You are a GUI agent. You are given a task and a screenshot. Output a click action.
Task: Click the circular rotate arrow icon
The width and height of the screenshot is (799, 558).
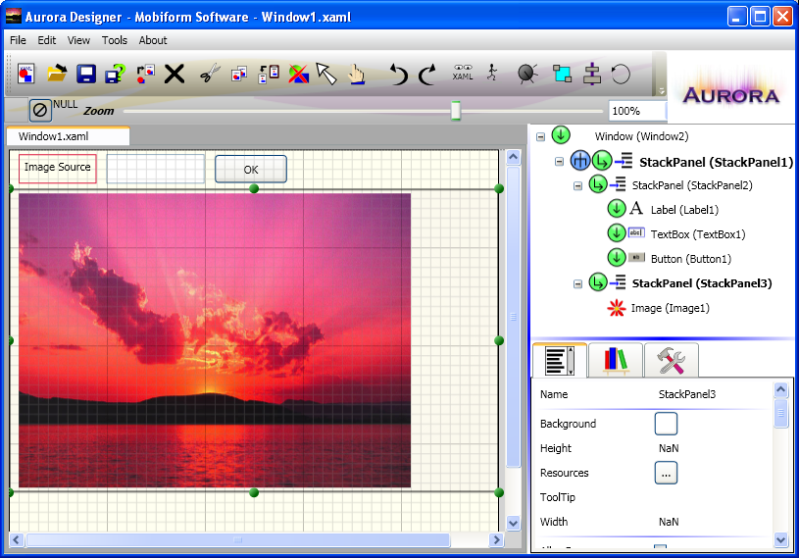[x=621, y=75]
